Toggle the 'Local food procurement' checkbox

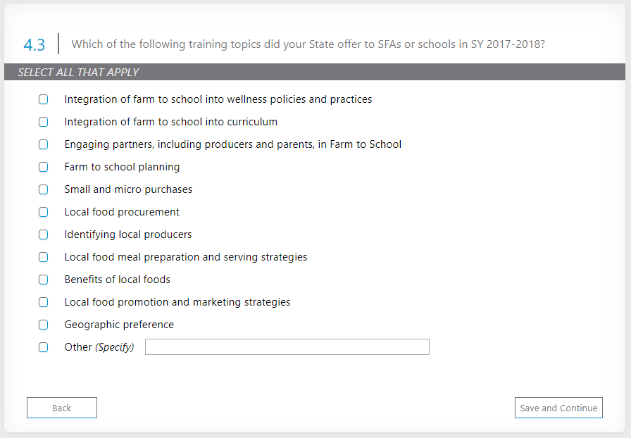[x=44, y=212]
